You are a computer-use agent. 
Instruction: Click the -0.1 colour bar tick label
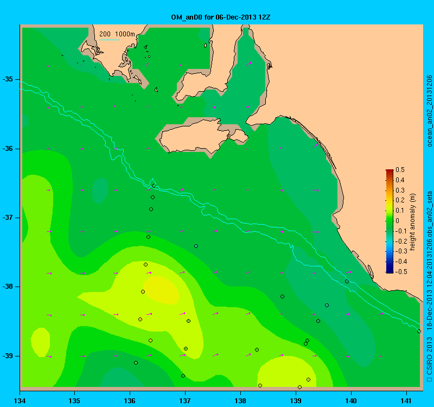pyautogui.click(x=400, y=231)
